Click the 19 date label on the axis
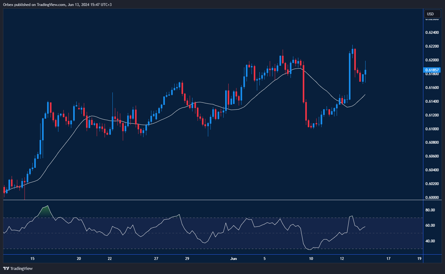445x274 pixels. [x=419, y=259]
